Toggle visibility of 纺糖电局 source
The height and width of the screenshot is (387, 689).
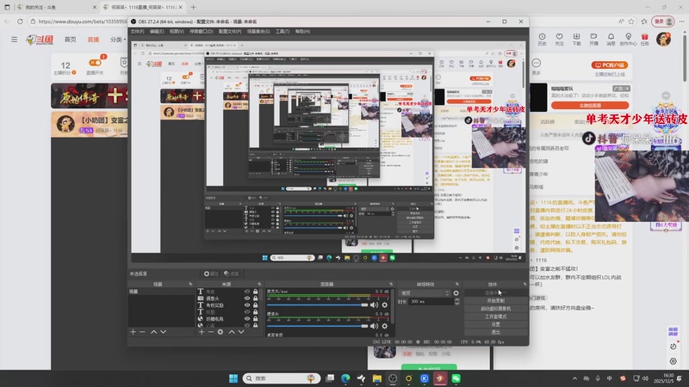coord(247,318)
